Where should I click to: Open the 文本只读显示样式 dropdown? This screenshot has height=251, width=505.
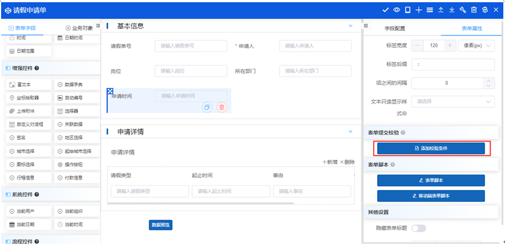453,101
